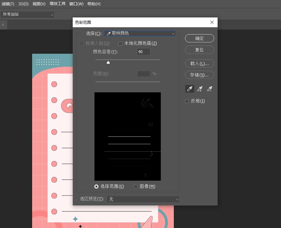Close the document tab with X
This screenshot has height=228, width=281.
pos(3,25)
